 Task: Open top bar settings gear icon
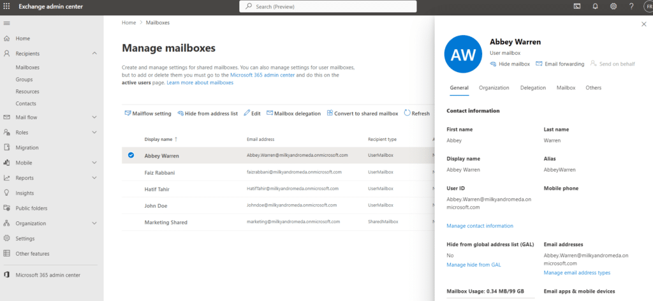pyautogui.click(x=613, y=6)
